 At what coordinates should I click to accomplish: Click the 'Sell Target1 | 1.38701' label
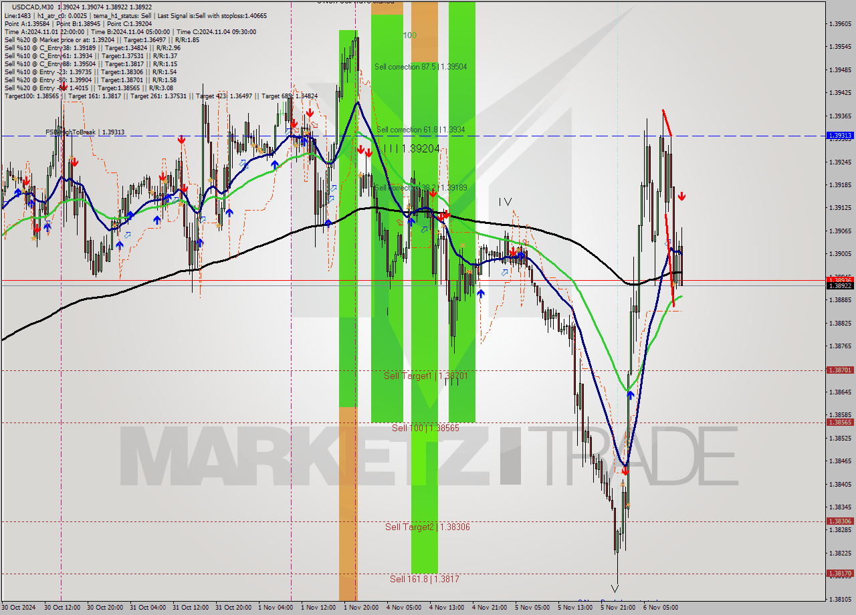tap(425, 376)
